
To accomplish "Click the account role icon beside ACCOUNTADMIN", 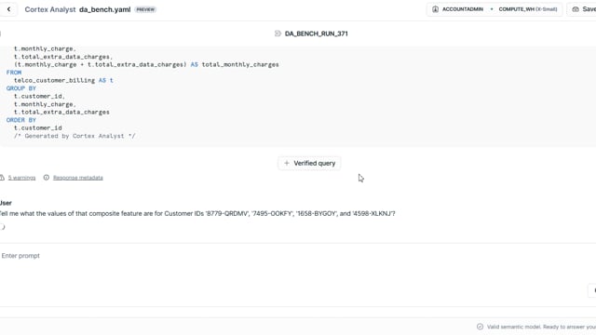I will [x=435, y=9].
